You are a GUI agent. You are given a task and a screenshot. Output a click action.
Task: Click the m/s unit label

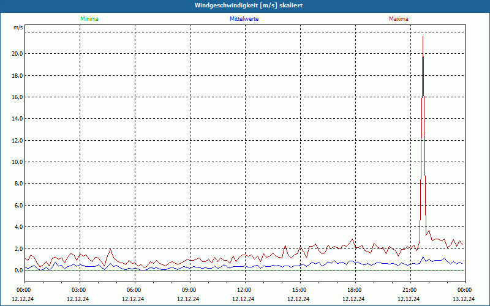coord(18,28)
